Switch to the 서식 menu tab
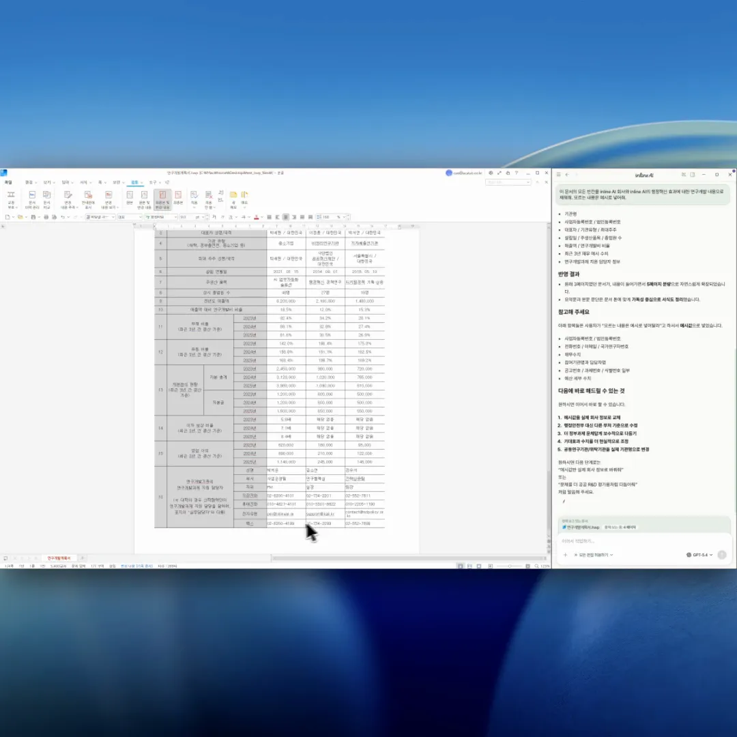Screen dimensions: 737x737 tap(83, 182)
